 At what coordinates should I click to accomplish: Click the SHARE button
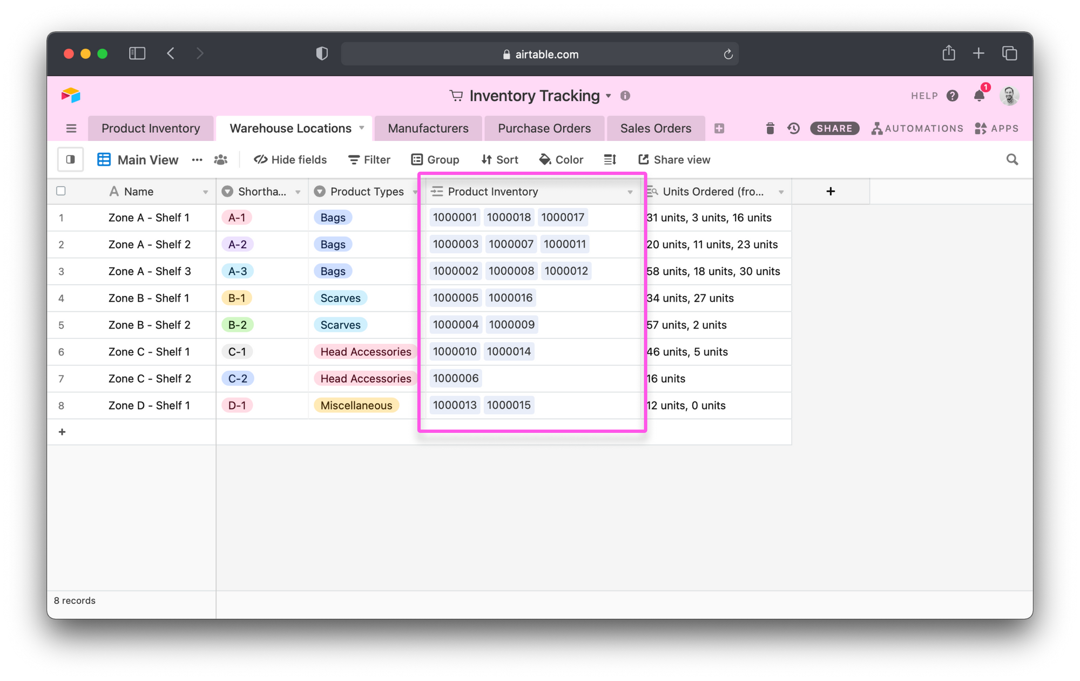coord(834,128)
